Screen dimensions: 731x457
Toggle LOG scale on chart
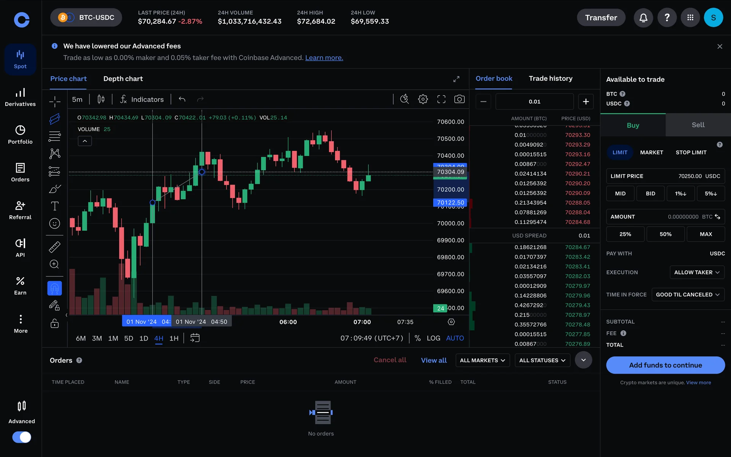(433, 338)
